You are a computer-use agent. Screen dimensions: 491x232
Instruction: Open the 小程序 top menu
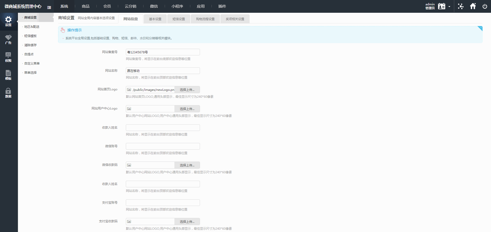click(x=177, y=6)
